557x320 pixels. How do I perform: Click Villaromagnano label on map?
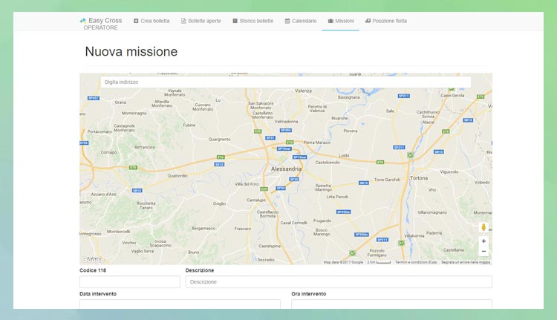click(x=432, y=212)
